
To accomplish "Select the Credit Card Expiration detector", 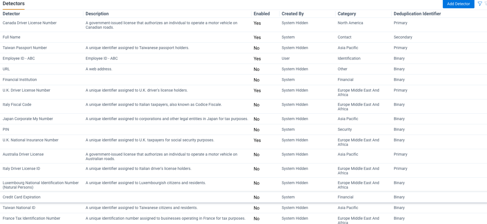I will (21, 197).
